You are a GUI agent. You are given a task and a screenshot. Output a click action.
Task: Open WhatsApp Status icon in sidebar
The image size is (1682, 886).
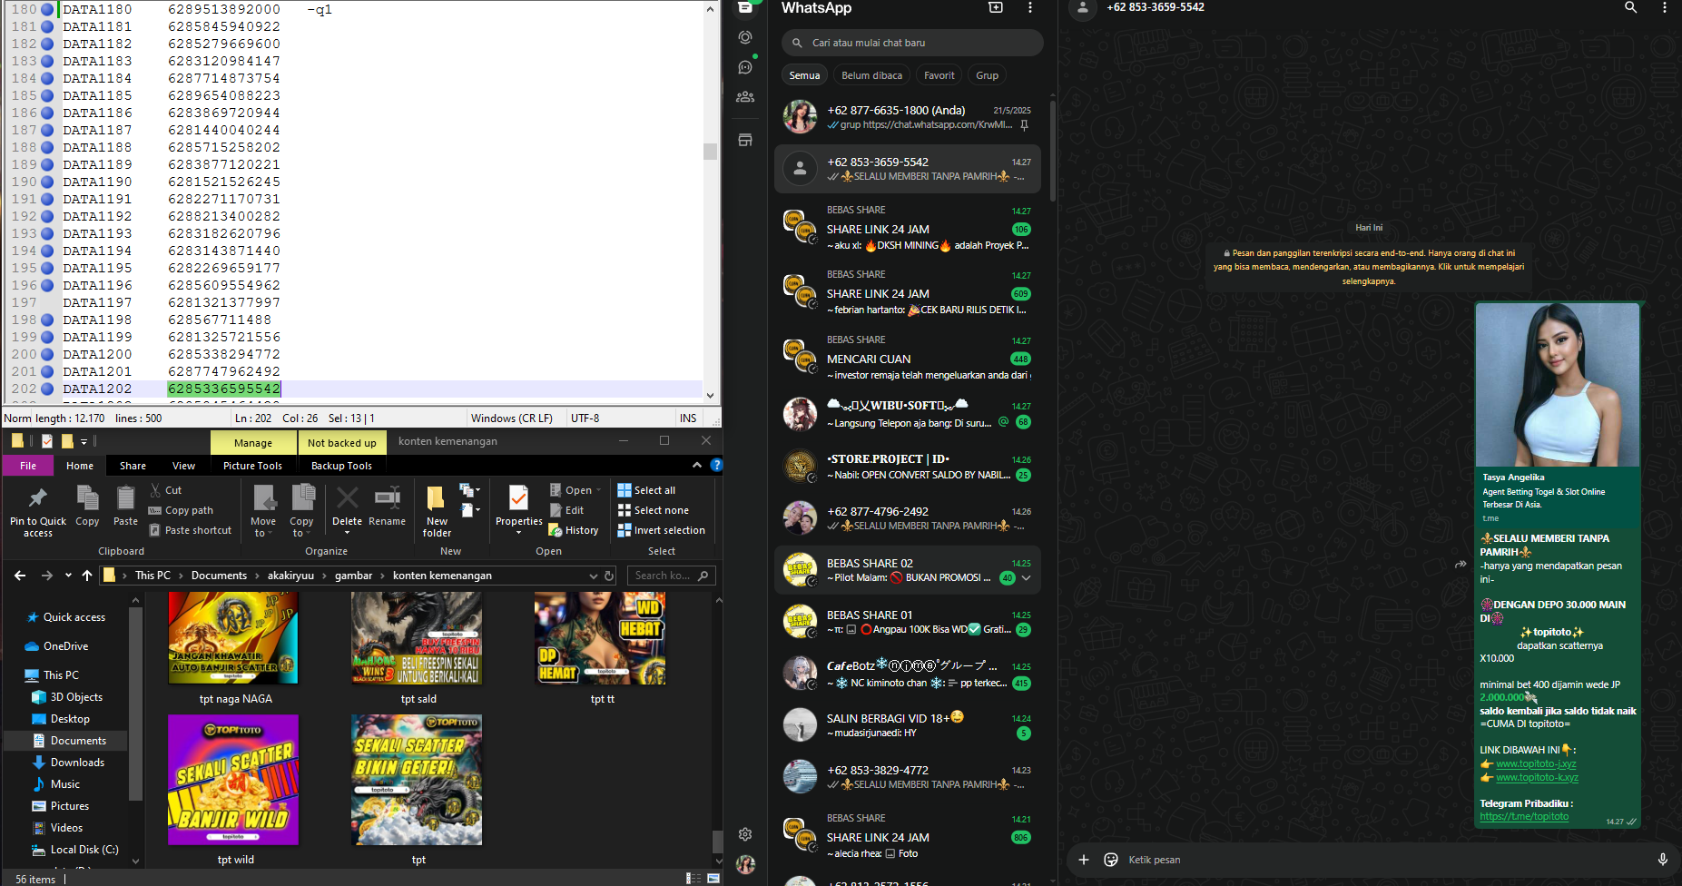click(745, 37)
